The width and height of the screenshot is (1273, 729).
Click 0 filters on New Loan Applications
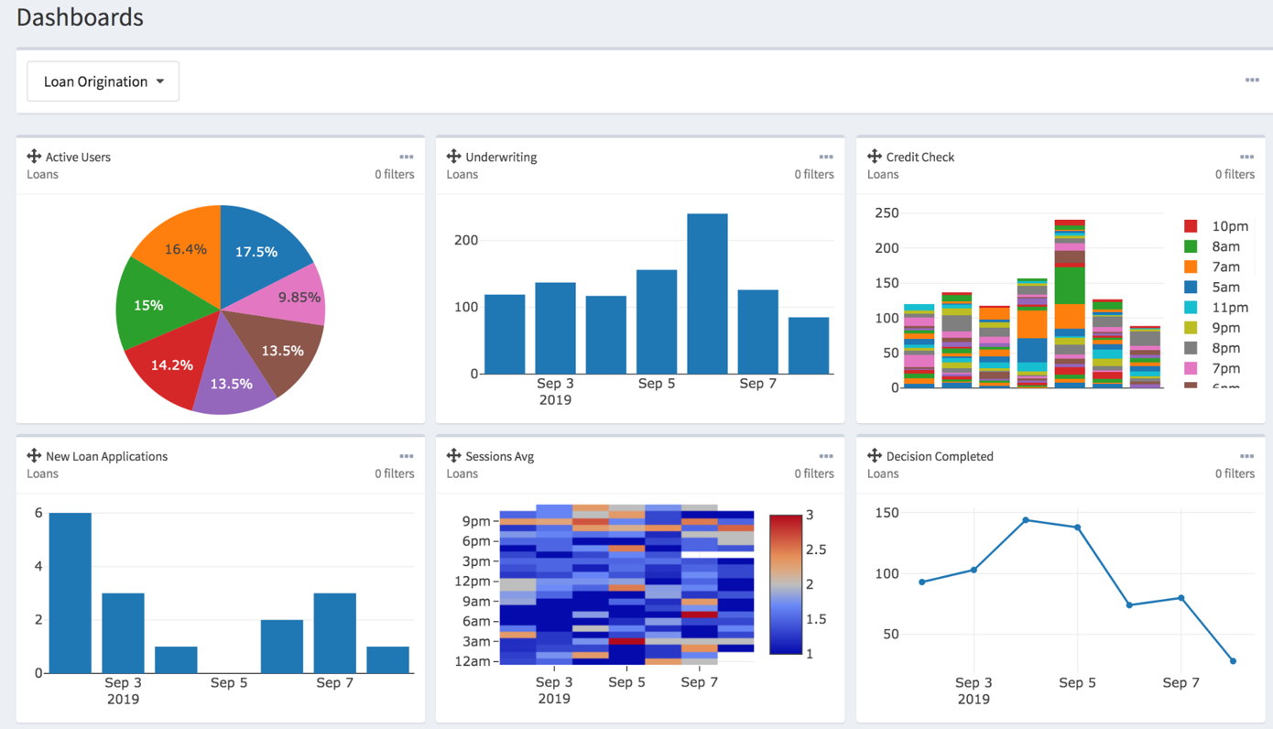tap(395, 473)
